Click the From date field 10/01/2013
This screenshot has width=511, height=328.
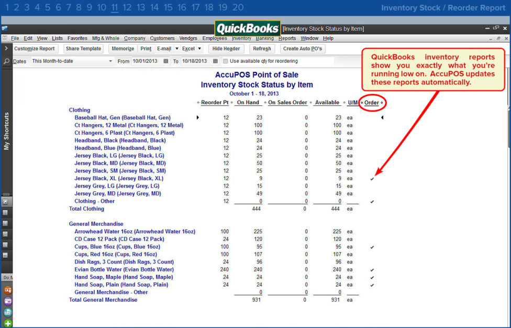[146, 61]
